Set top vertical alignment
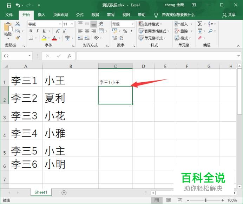Image resolution: width=243 pixels, height=204 pixels. [x=80, y=24]
